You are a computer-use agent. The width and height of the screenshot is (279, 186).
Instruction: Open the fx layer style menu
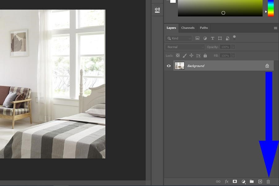click(227, 182)
